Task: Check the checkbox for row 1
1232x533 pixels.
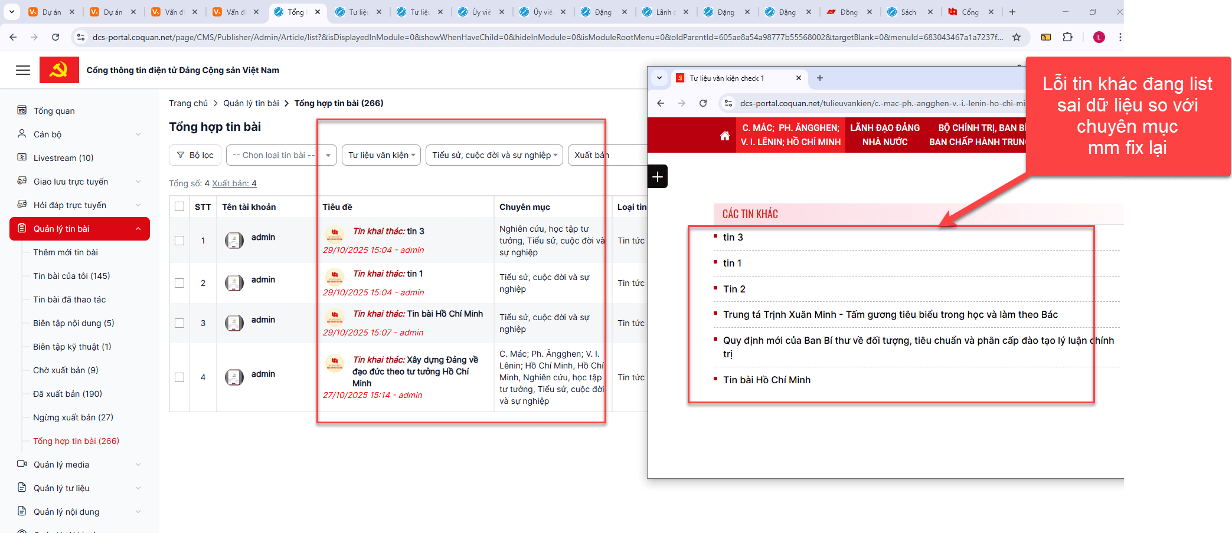Action: (x=179, y=241)
